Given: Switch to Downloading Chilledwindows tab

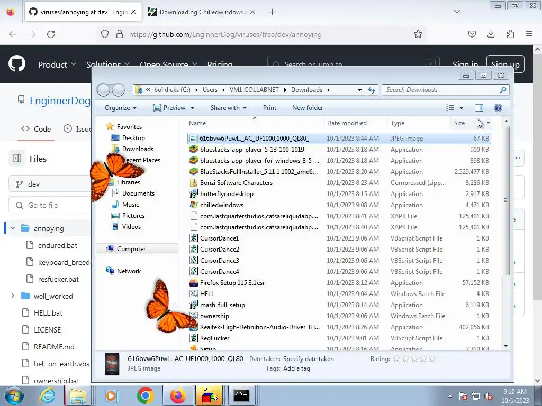Looking at the screenshot, I should click(x=202, y=12).
